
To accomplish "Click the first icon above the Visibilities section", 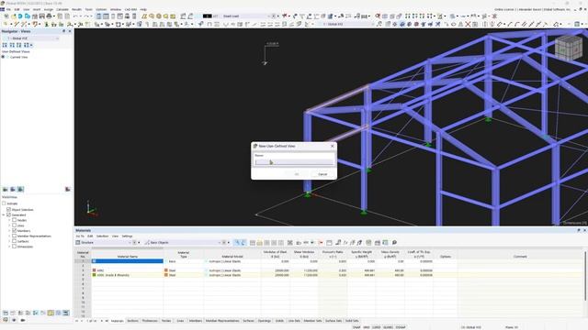I will click(x=6, y=190).
